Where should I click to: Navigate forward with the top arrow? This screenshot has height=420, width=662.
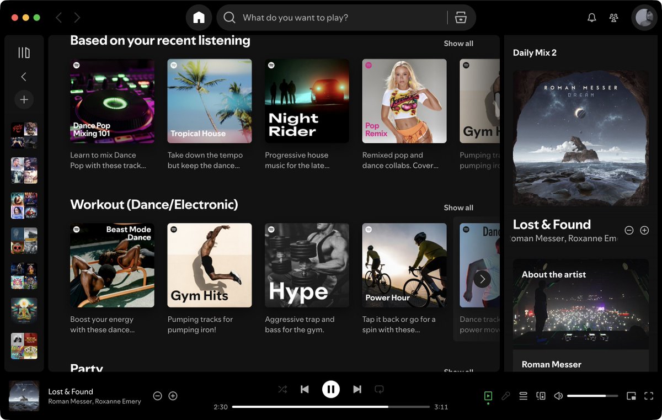pos(77,18)
